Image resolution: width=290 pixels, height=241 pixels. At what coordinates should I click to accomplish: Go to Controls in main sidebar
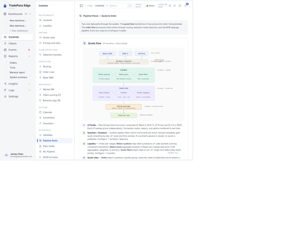[17, 37]
